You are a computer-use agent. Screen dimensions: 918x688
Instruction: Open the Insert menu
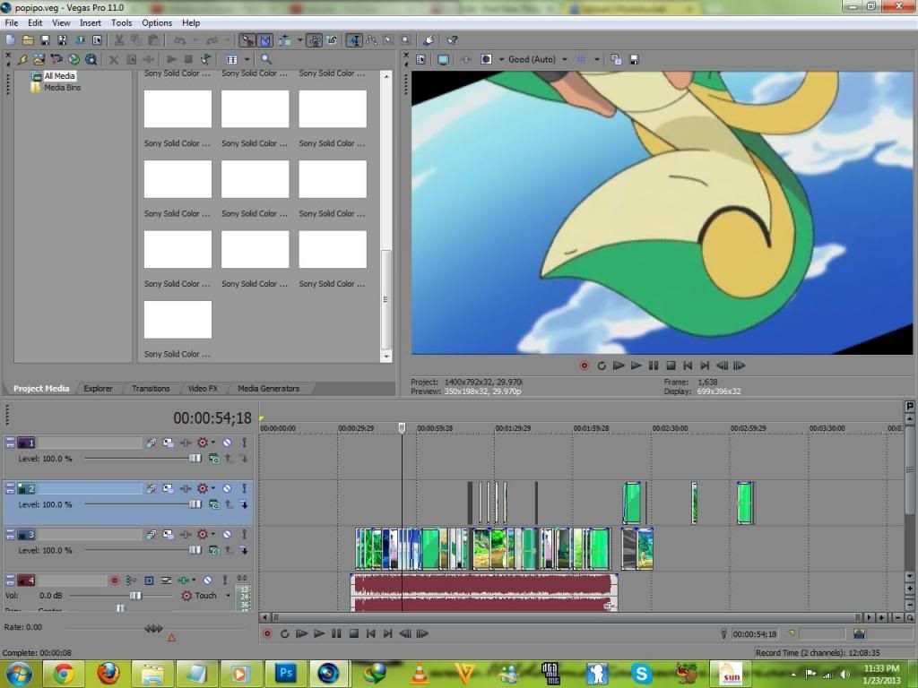(x=91, y=22)
